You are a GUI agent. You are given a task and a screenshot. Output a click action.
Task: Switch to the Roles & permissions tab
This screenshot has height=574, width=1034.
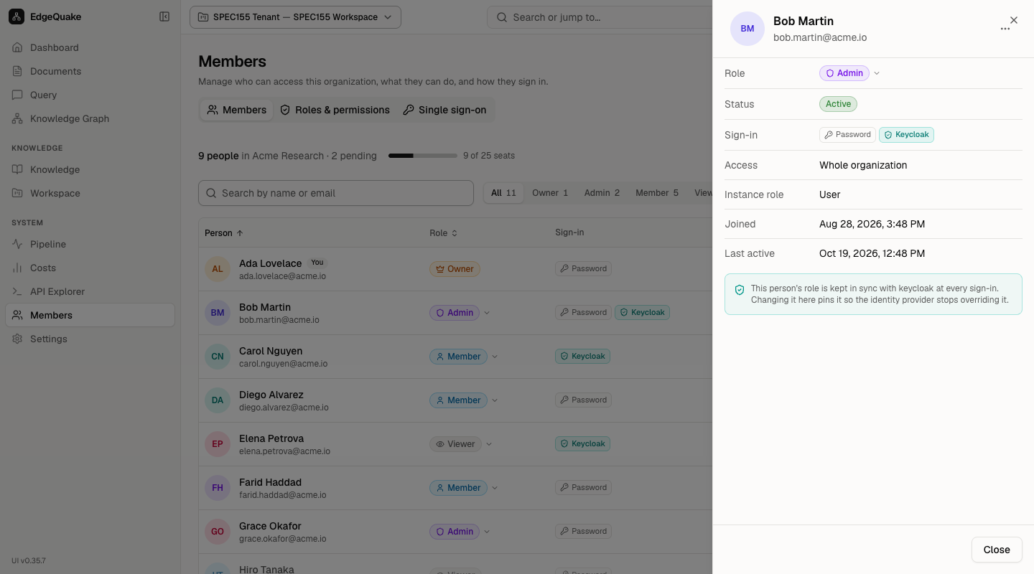[x=335, y=110]
